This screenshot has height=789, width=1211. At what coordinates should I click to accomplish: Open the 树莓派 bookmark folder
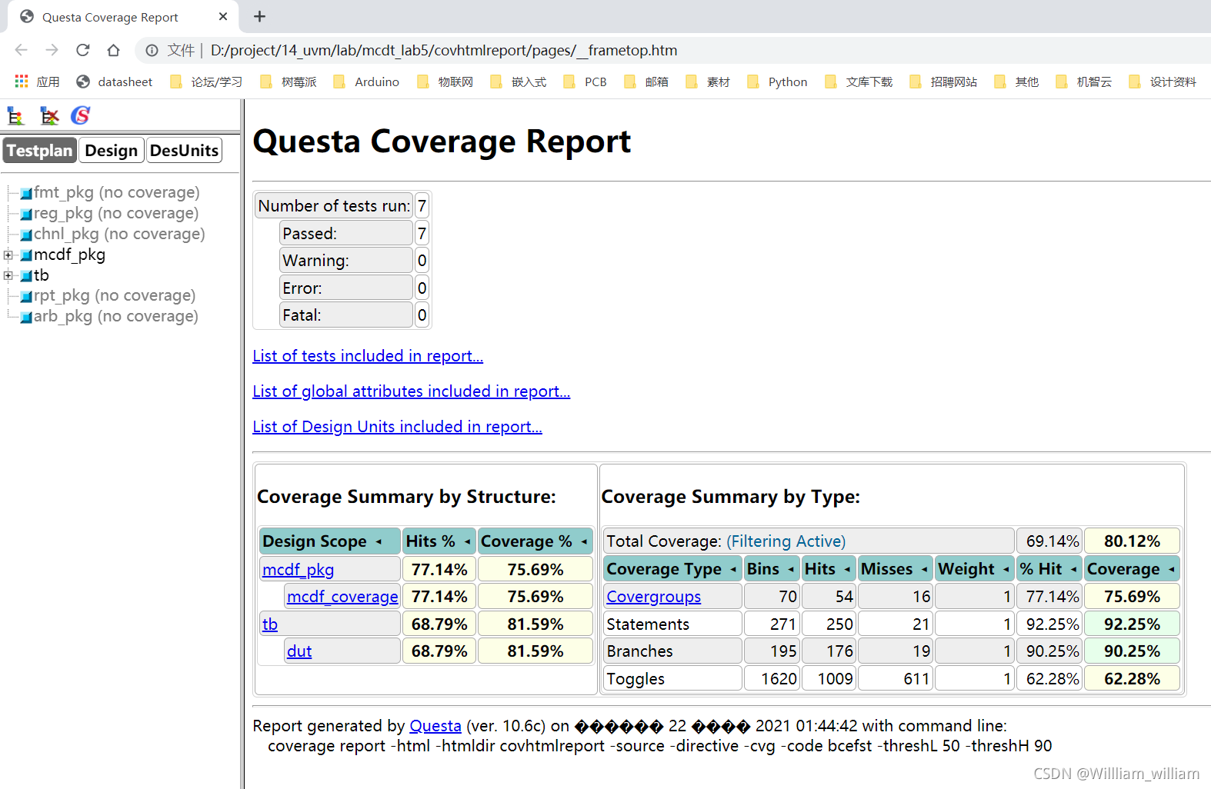coord(289,82)
